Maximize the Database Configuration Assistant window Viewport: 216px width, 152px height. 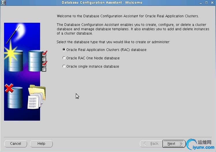pos(206,3)
